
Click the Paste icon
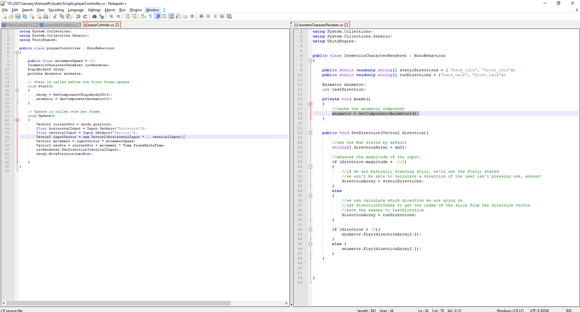click(x=68, y=16)
